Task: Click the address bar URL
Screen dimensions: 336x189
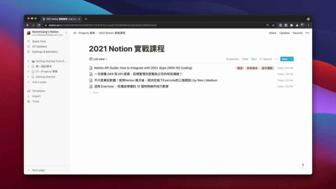Action: pyautogui.click(x=102, y=25)
